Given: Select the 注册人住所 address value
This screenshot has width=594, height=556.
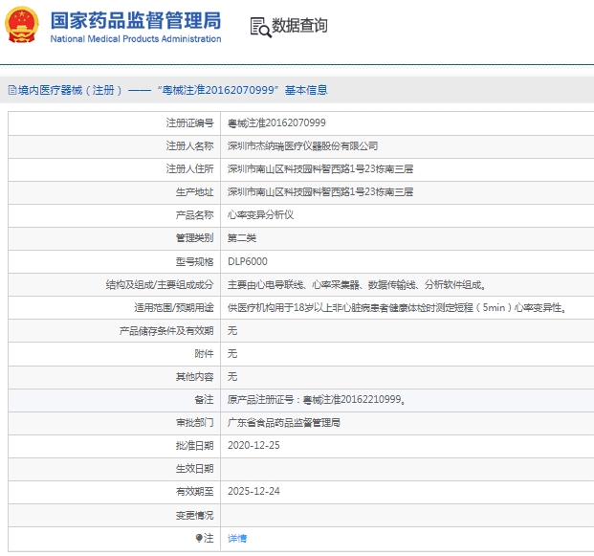Looking at the screenshot, I should click(320, 169).
